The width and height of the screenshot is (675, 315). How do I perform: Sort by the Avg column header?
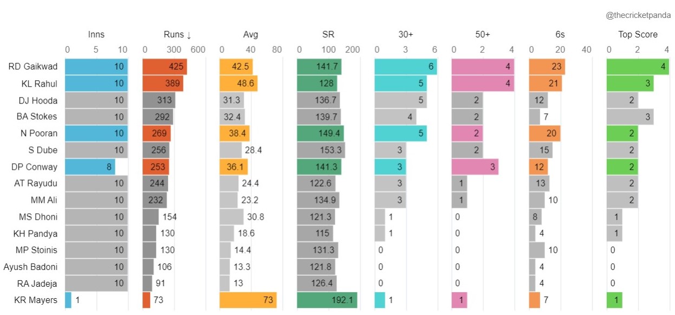tap(250, 35)
